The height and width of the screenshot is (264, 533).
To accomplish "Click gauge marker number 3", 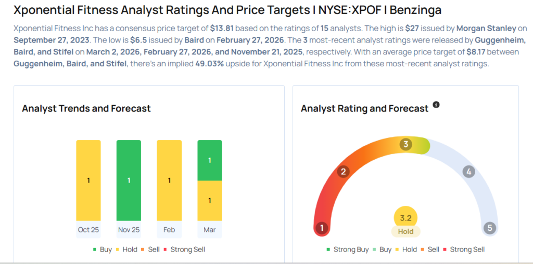I will 406,144.
